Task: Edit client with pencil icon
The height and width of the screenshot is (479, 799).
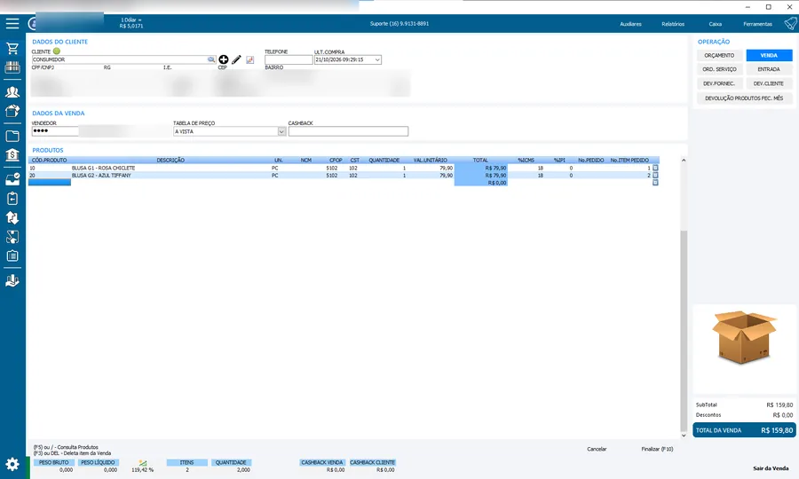Action: (x=236, y=59)
